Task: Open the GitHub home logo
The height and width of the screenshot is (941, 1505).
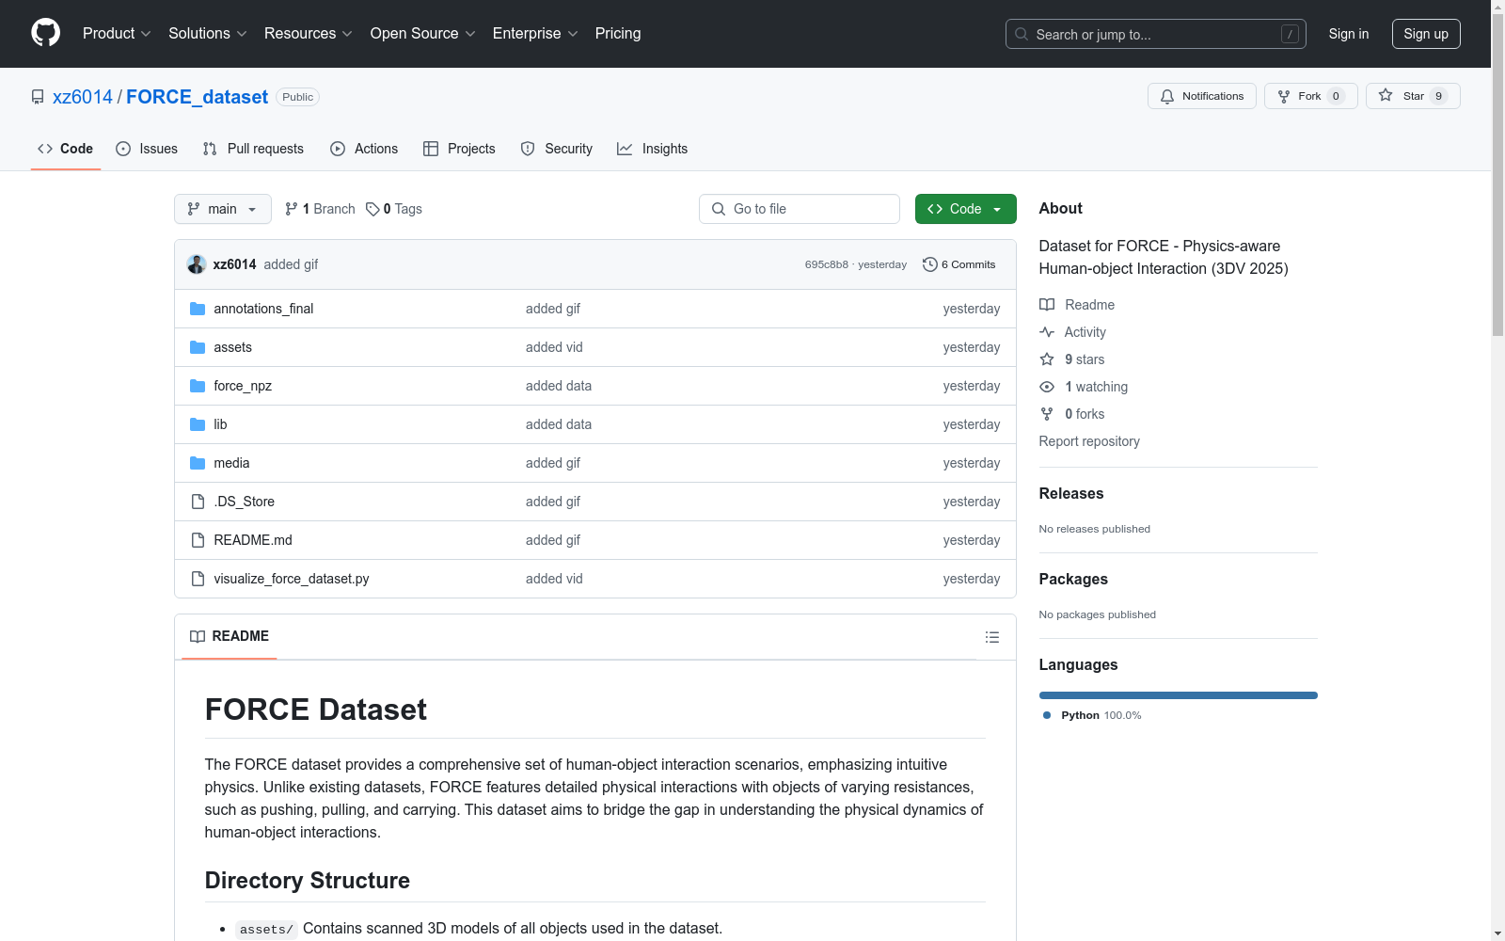Action: coord(45,33)
